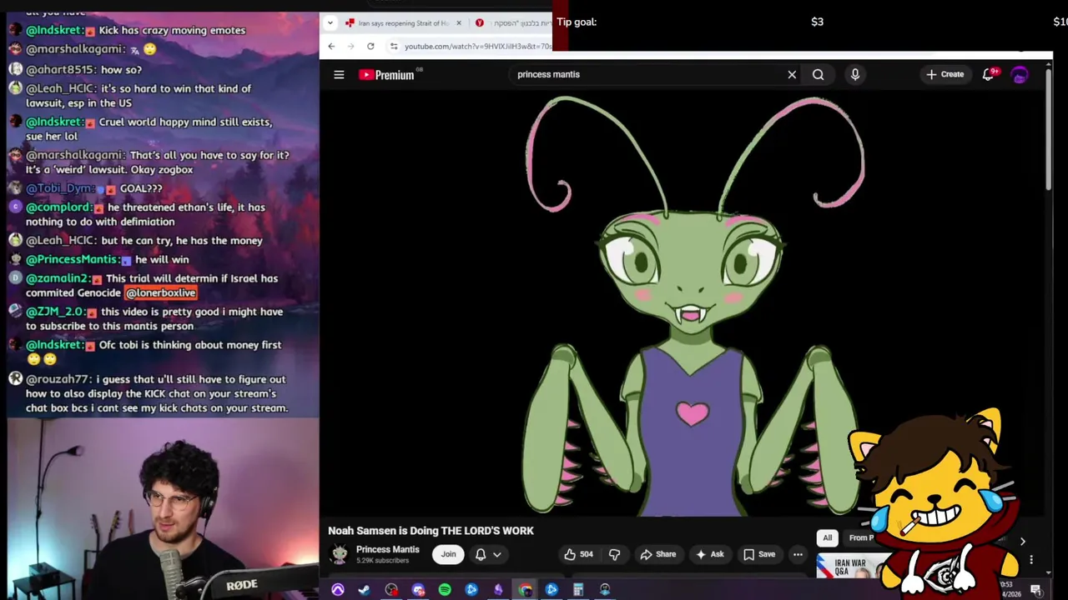Open the Windows notification center icon
This screenshot has height=600, width=1068.
(1035, 590)
